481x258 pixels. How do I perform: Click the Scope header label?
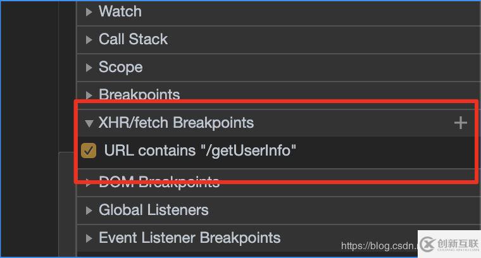pos(120,67)
